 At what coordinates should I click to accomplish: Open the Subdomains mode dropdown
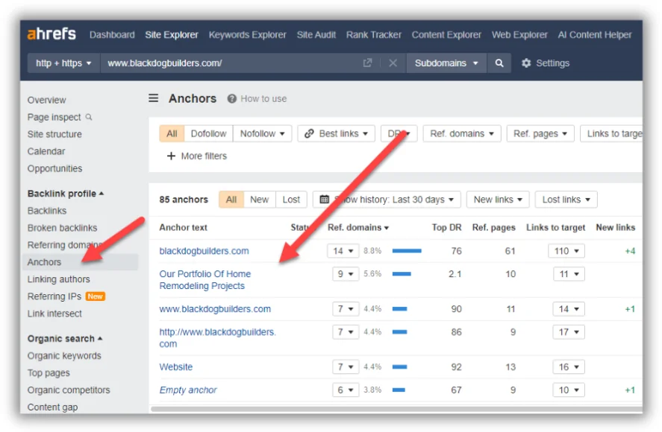pyautogui.click(x=446, y=63)
